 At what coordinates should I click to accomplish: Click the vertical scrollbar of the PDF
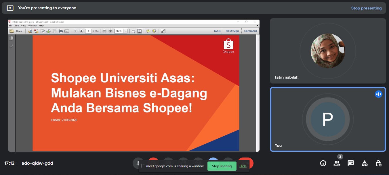tap(258, 93)
